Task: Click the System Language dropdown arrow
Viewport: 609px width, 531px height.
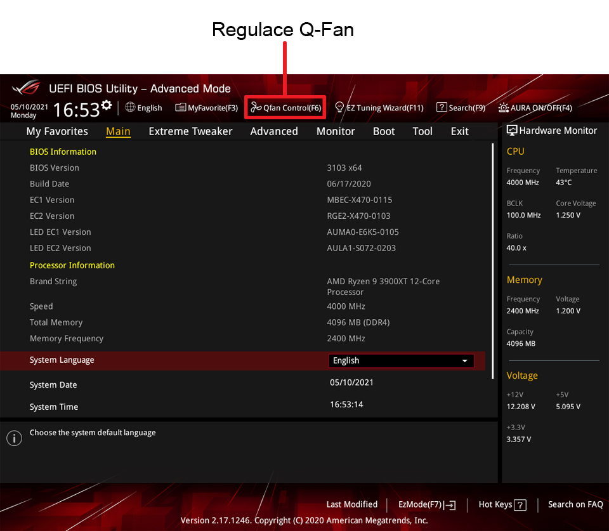Action: point(464,361)
